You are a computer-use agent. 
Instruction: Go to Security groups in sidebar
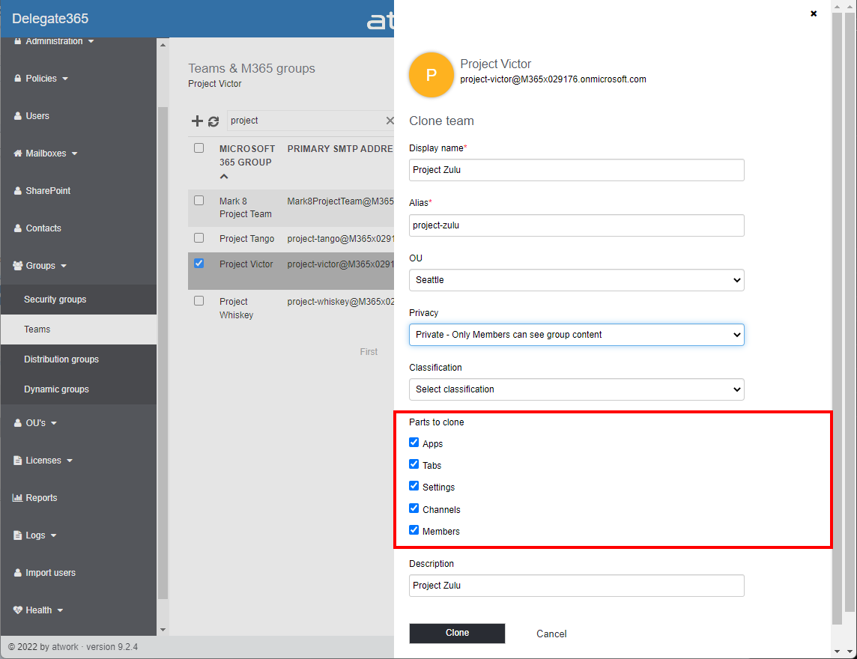[x=55, y=300]
